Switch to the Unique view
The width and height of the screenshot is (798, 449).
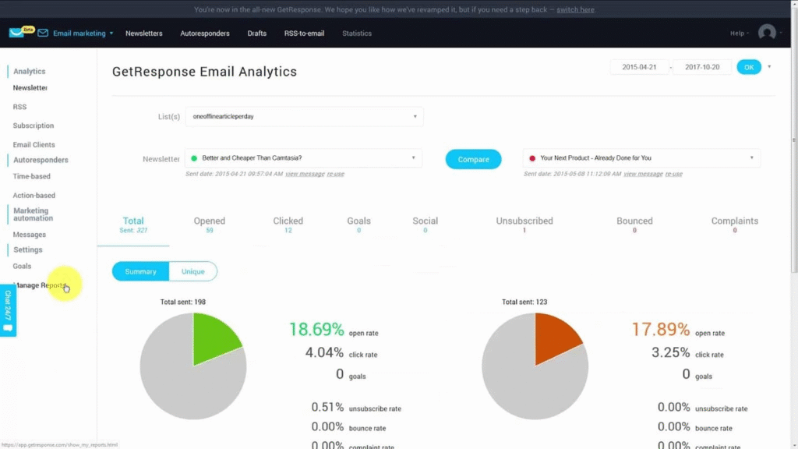coord(192,272)
